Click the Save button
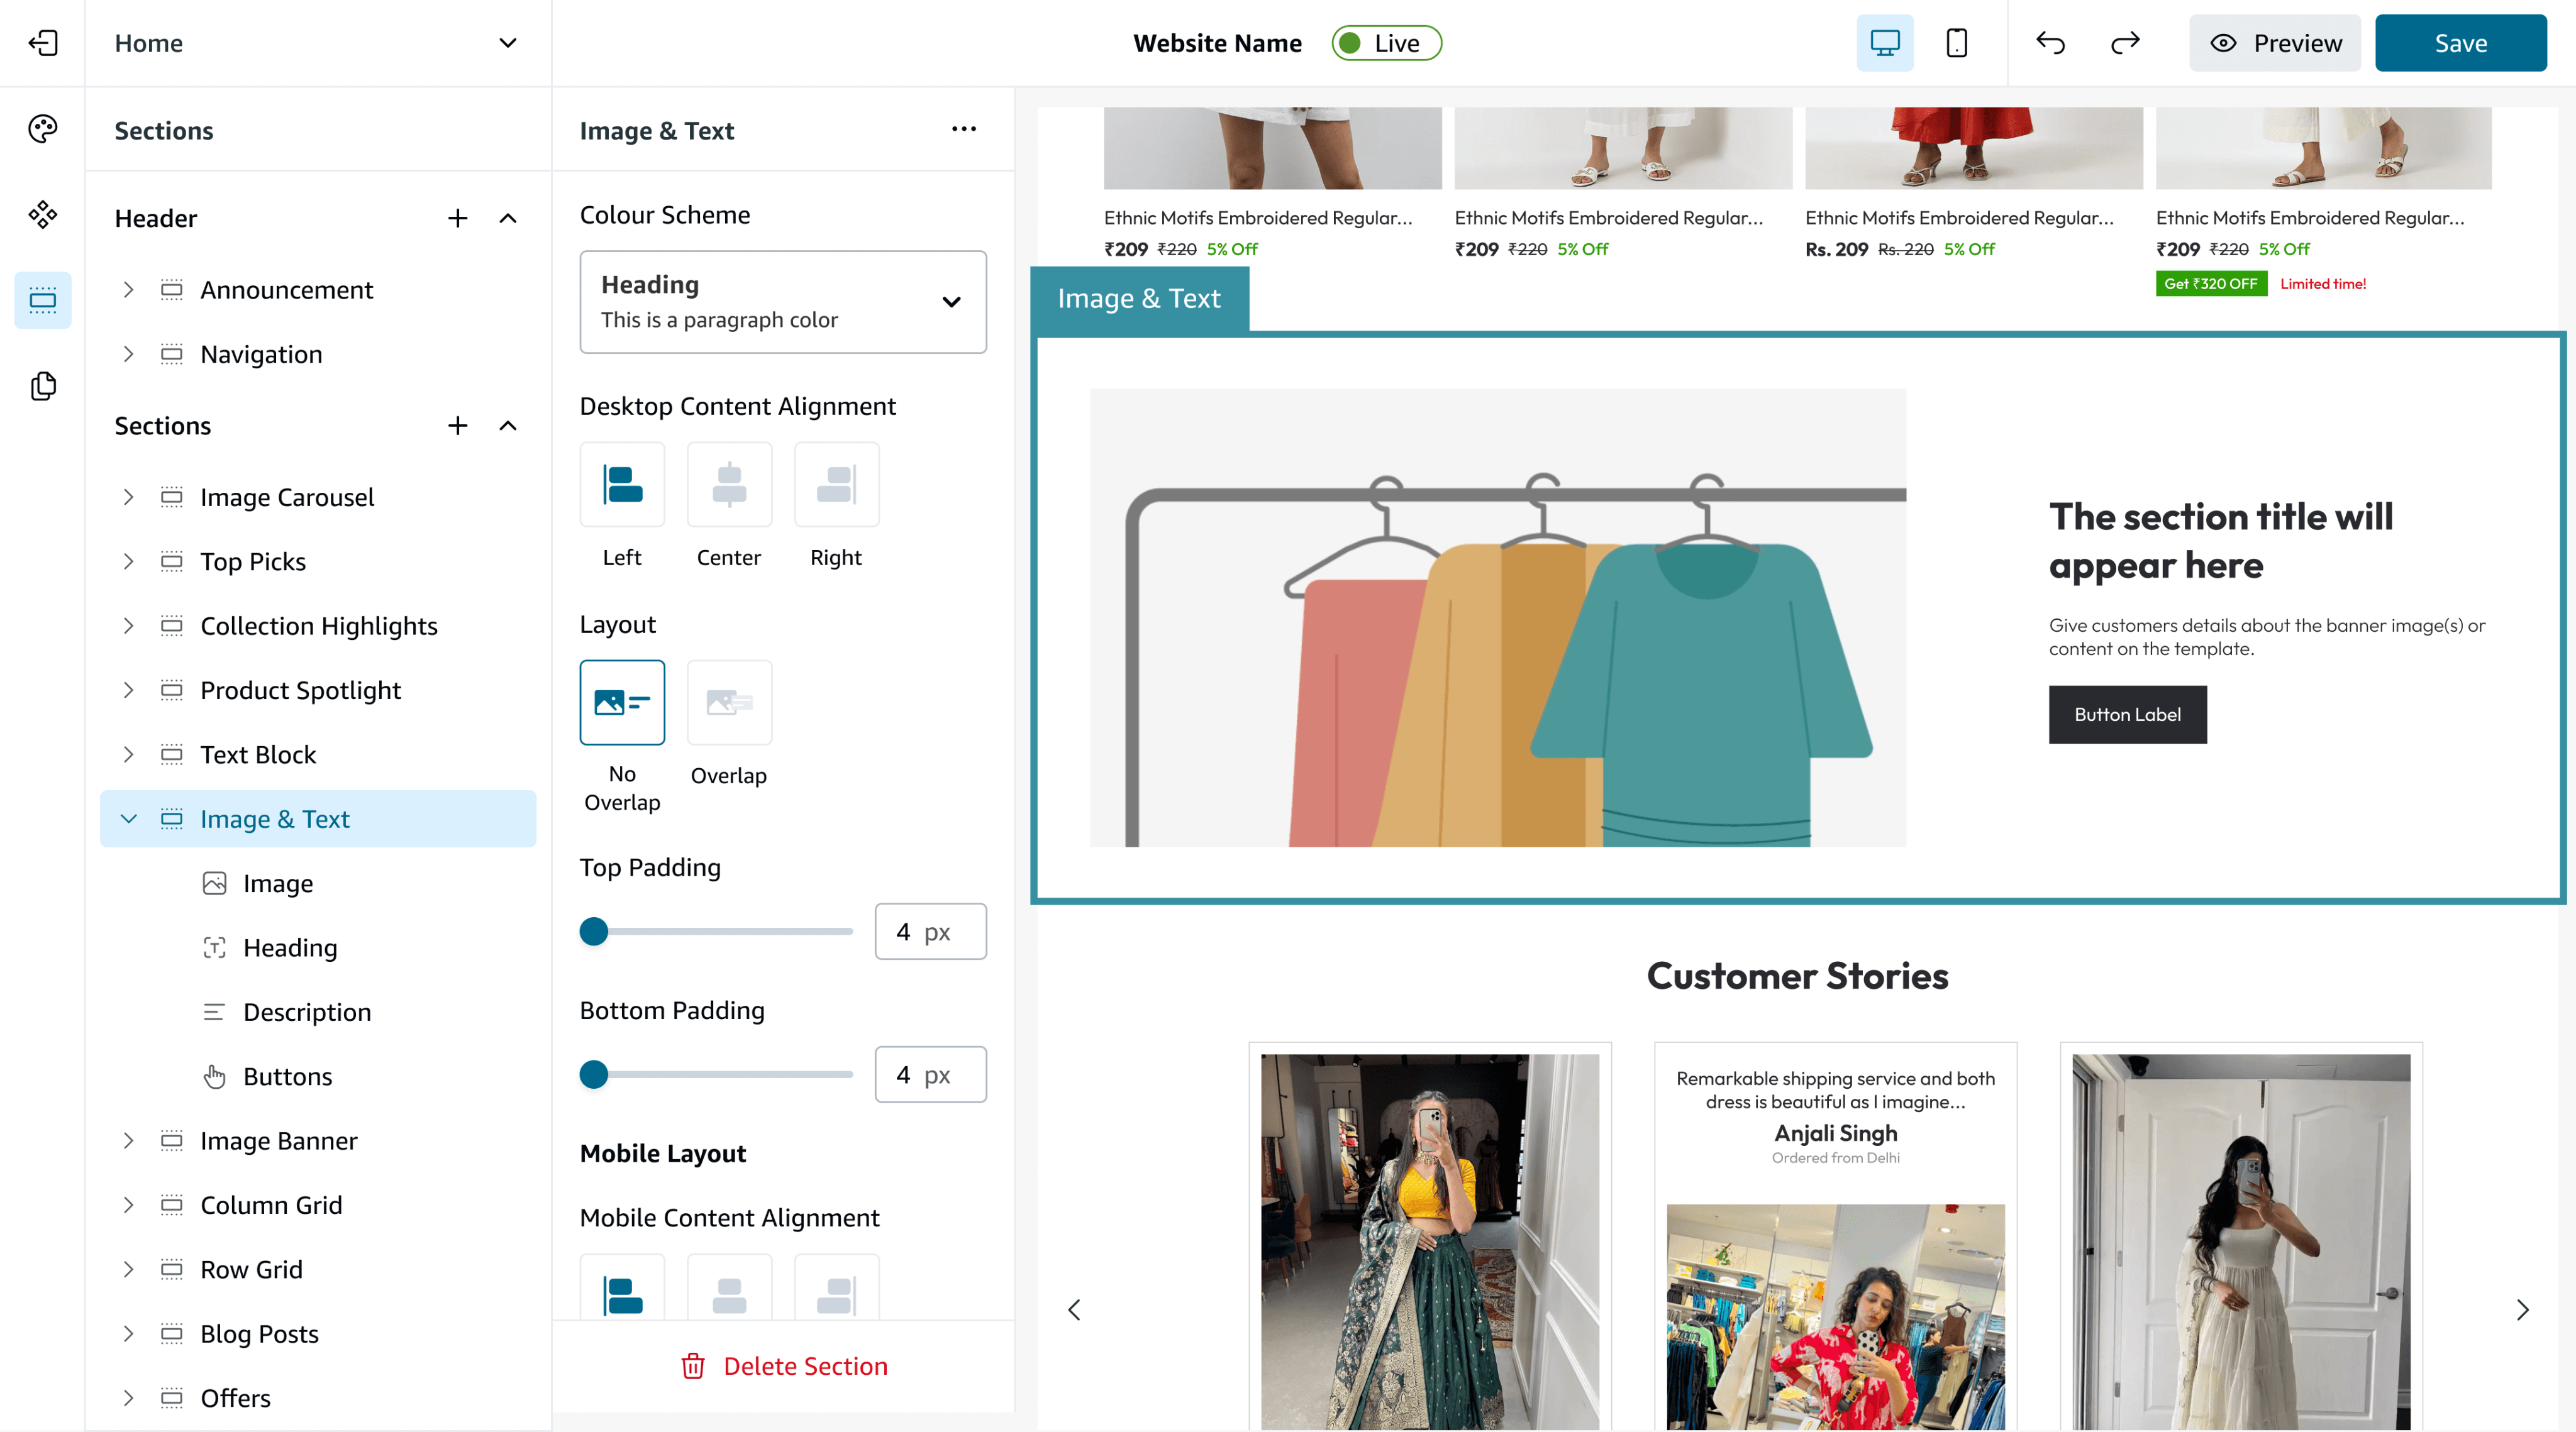The image size is (2576, 1432). pyautogui.click(x=2460, y=43)
